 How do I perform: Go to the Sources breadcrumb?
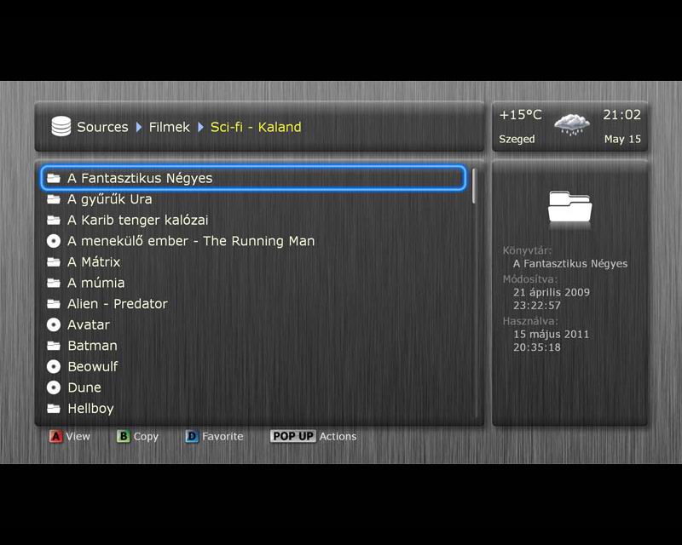[x=102, y=127]
